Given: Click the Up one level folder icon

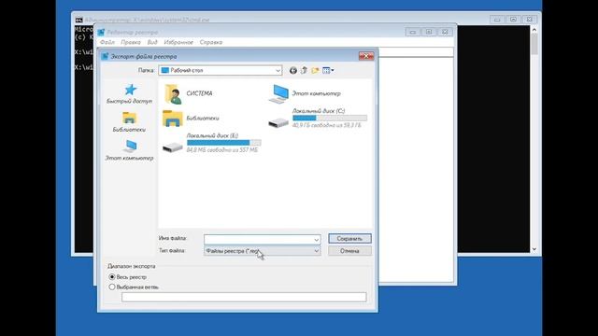Looking at the screenshot, I should pyautogui.click(x=304, y=70).
